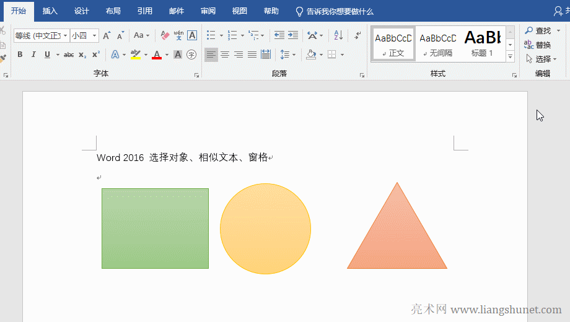Expand font color options arrow
The image size is (570, 322).
(167, 55)
